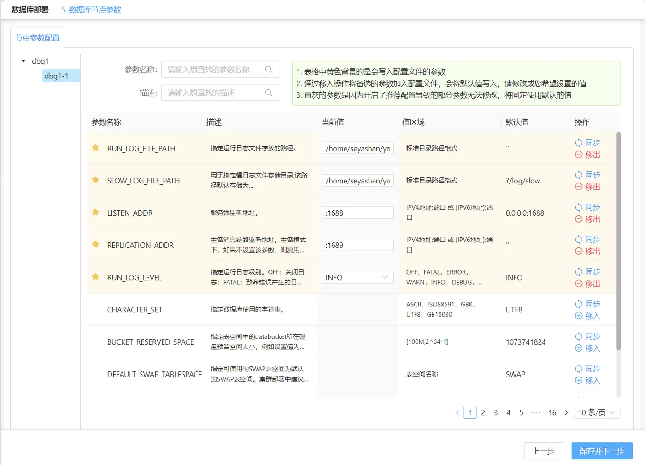Click the star icon beside SLOW_LOG_FILE_PATH
Image resolution: width=645 pixels, height=465 pixels.
(x=95, y=180)
